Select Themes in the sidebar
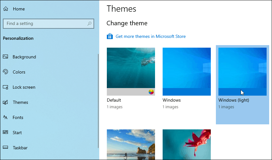The width and height of the screenshot is (272, 160). tap(20, 102)
